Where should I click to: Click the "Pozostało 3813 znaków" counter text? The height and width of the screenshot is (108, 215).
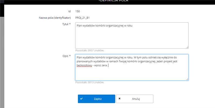[x=89, y=82]
